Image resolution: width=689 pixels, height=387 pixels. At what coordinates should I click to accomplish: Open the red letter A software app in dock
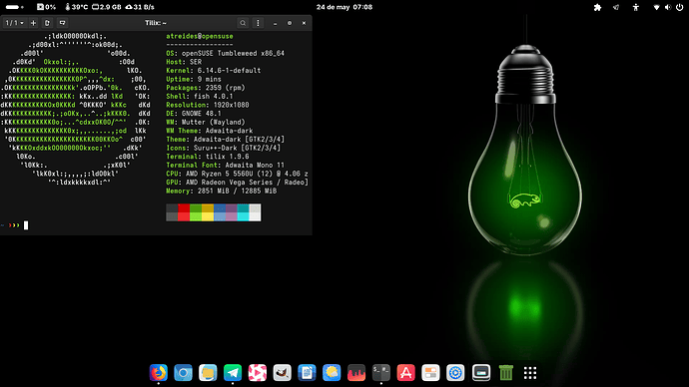coord(406,373)
